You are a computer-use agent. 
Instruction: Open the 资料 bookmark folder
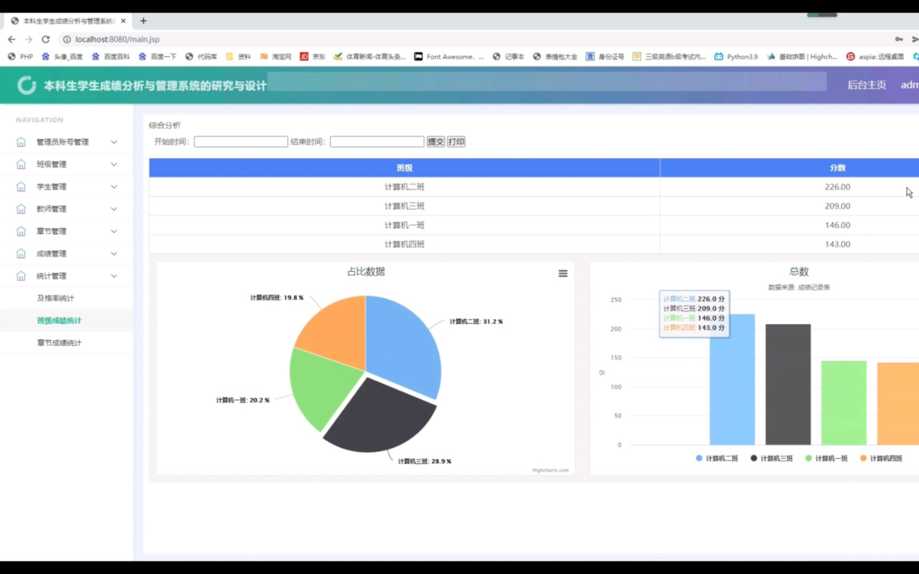[x=238, y=56]
